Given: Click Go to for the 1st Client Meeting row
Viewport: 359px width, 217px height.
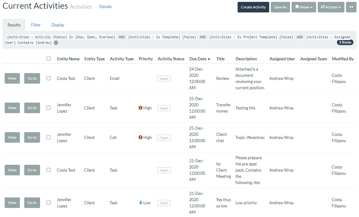Looking at the screenshot, I should coord(32,170).
